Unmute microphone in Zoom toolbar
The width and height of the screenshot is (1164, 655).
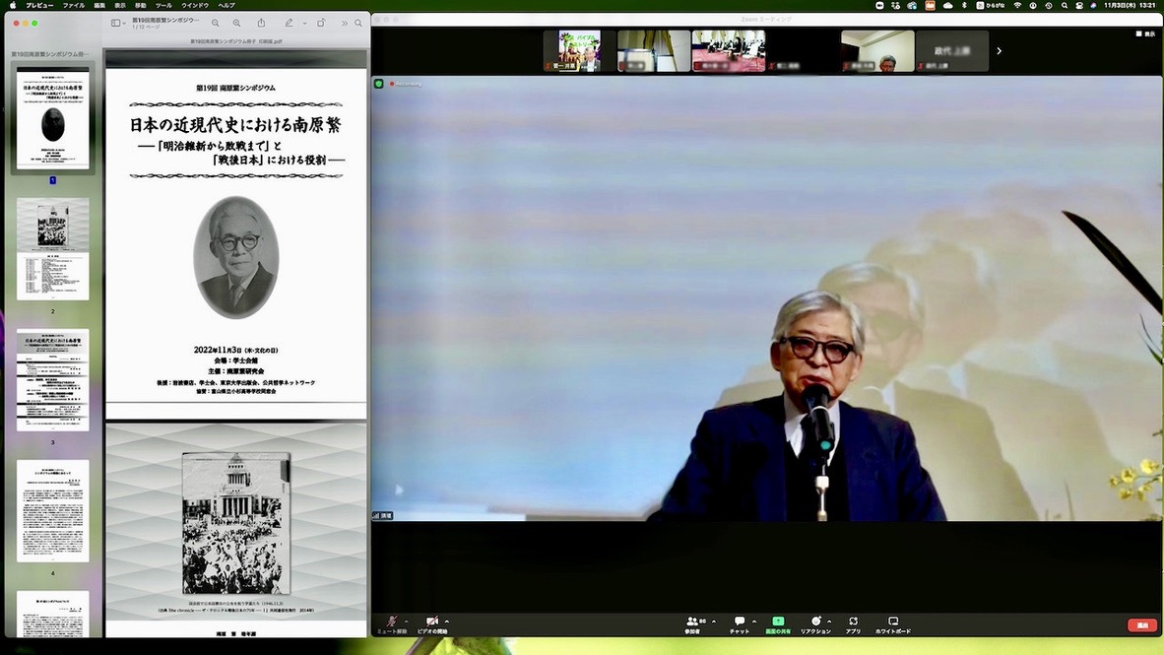(x=392, y=622)
